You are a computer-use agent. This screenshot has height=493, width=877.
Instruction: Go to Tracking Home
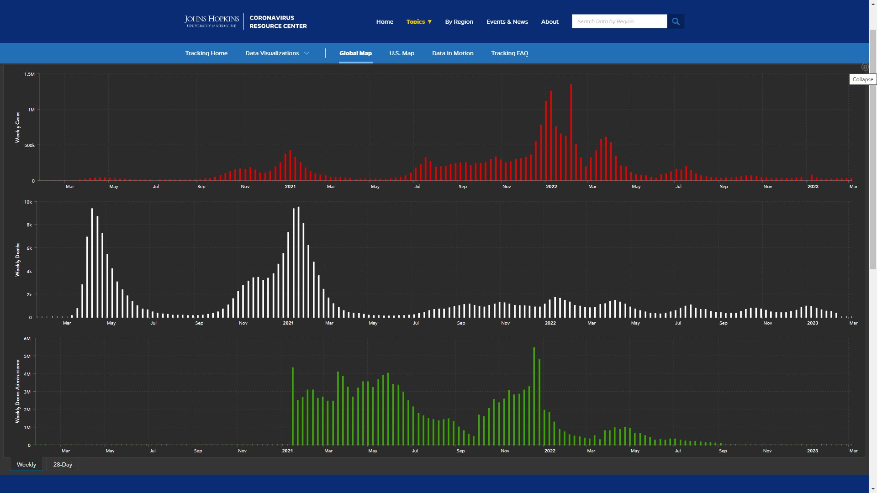pyautogui.click(x=206, y=53)
